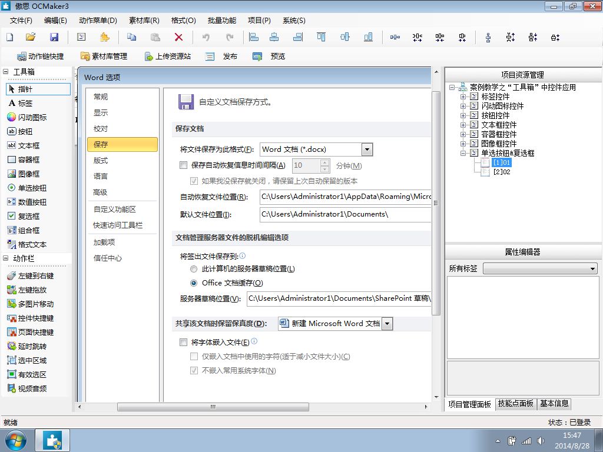The image size is (603, 452).
Task: Select the 复选框 tool in toolbox
Action: (24, 216)
